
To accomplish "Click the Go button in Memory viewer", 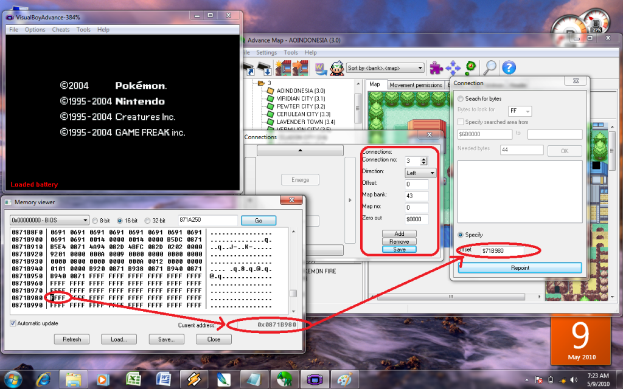I will (259, 221).
